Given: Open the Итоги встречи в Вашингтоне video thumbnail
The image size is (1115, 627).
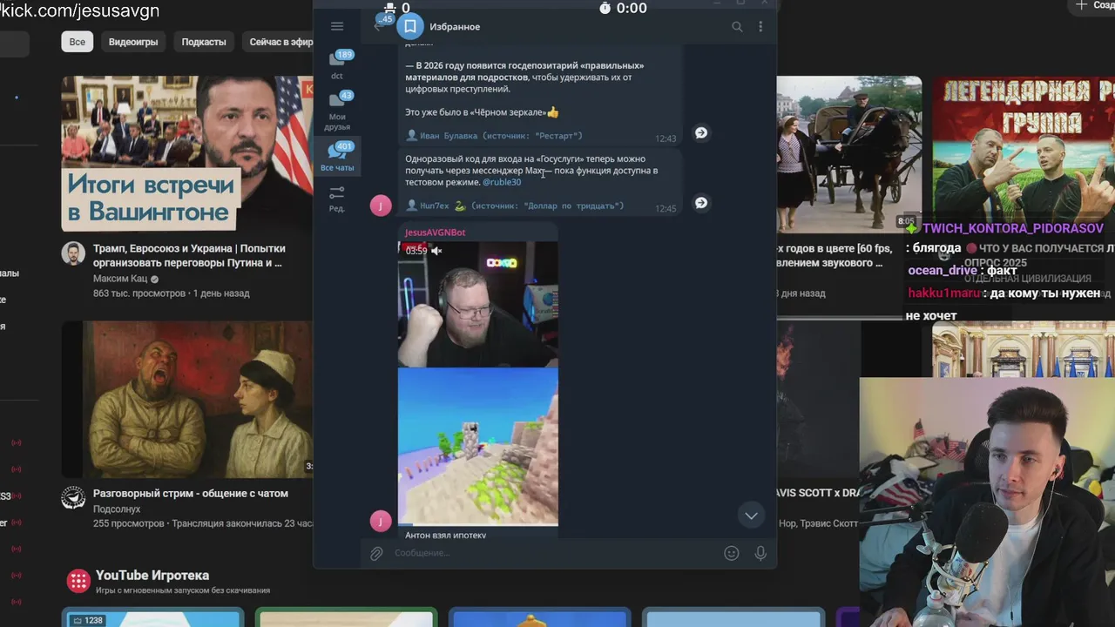Looking at the screenshot, I should [186, 154].
